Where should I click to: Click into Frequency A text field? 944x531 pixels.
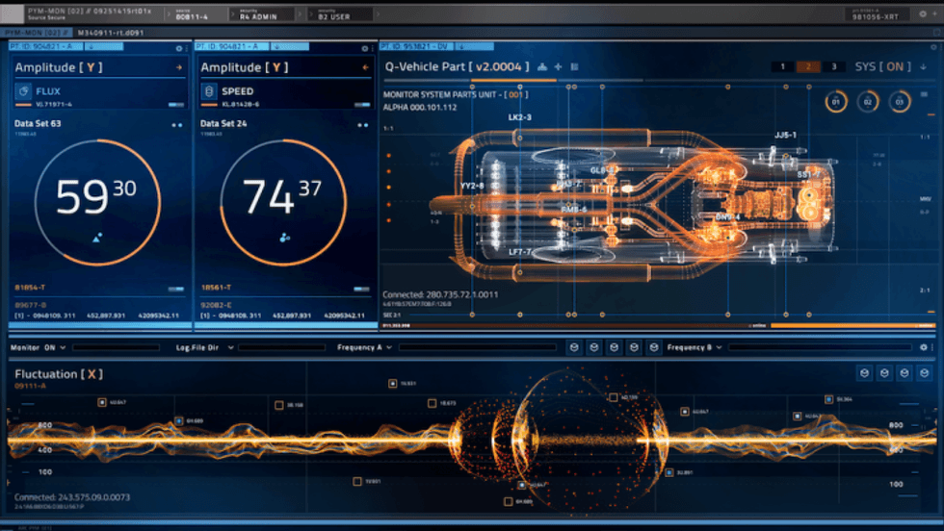click(x=478, y=347)
